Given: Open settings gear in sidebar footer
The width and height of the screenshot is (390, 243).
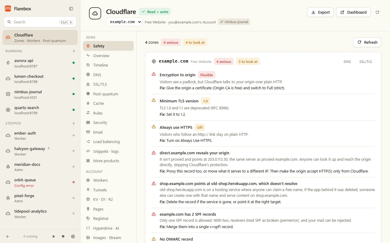Looking at the screenshot, I should click(x=73, y=236).
